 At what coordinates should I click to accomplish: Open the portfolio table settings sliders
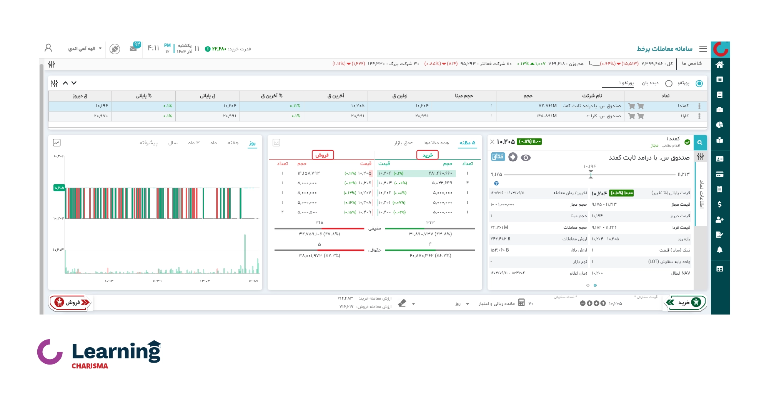coord(54,83)
